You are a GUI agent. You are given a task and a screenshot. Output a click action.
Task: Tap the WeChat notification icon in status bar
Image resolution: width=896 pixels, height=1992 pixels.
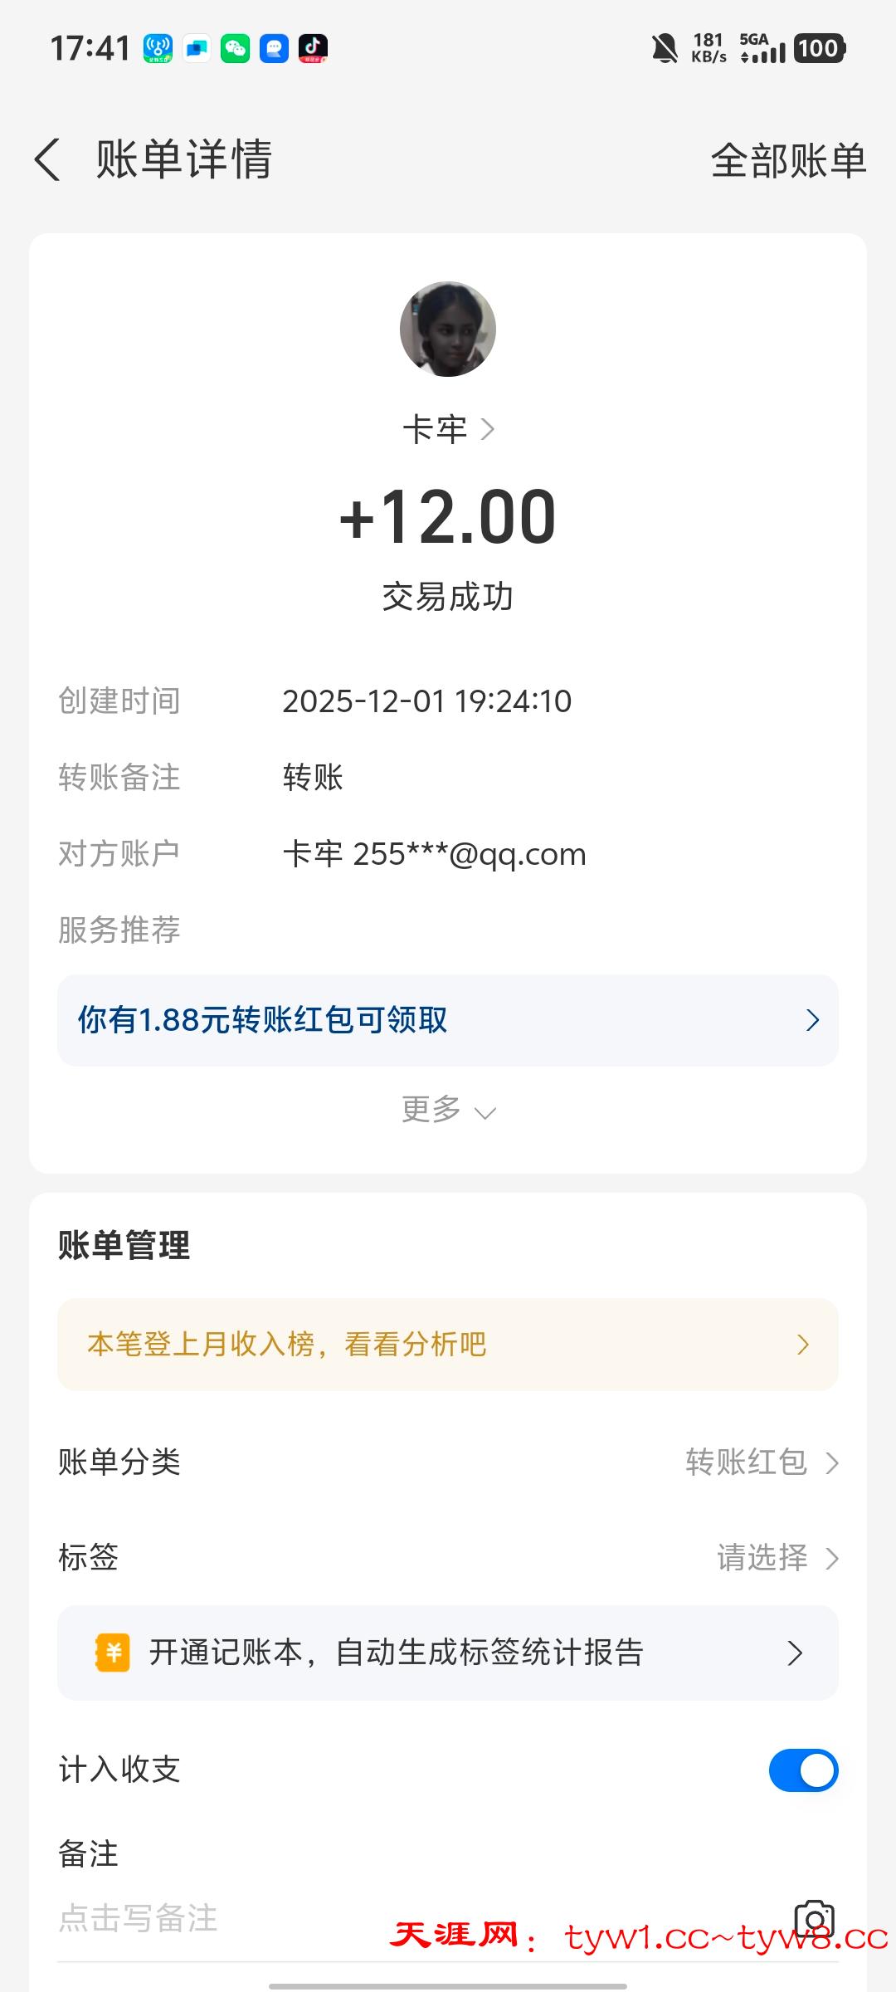[236, 48]
